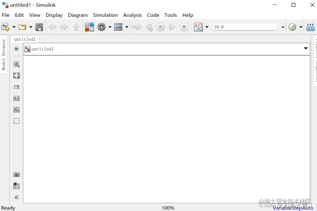Stop the simulation
Image resolution: width=317 pixels, height=211 pixels.
click(x=184, y=27)
